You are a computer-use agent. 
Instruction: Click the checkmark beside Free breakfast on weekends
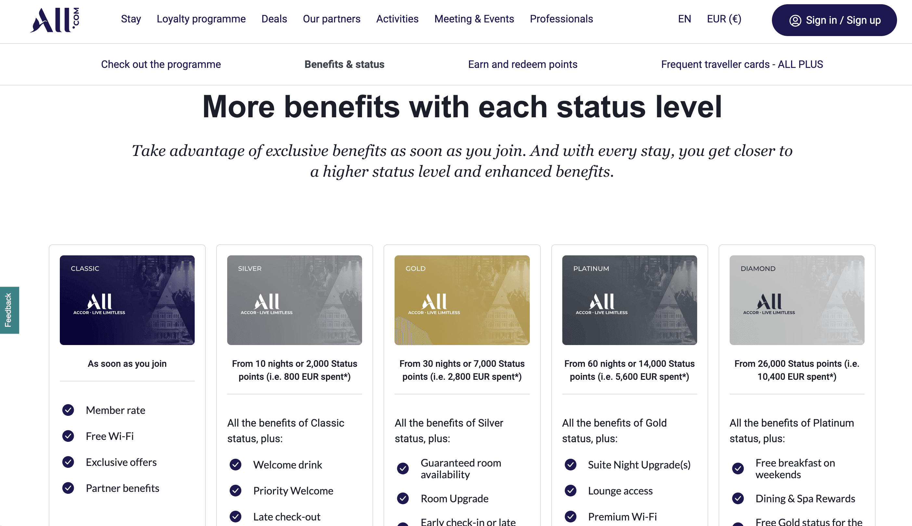[x=738, y=468]
